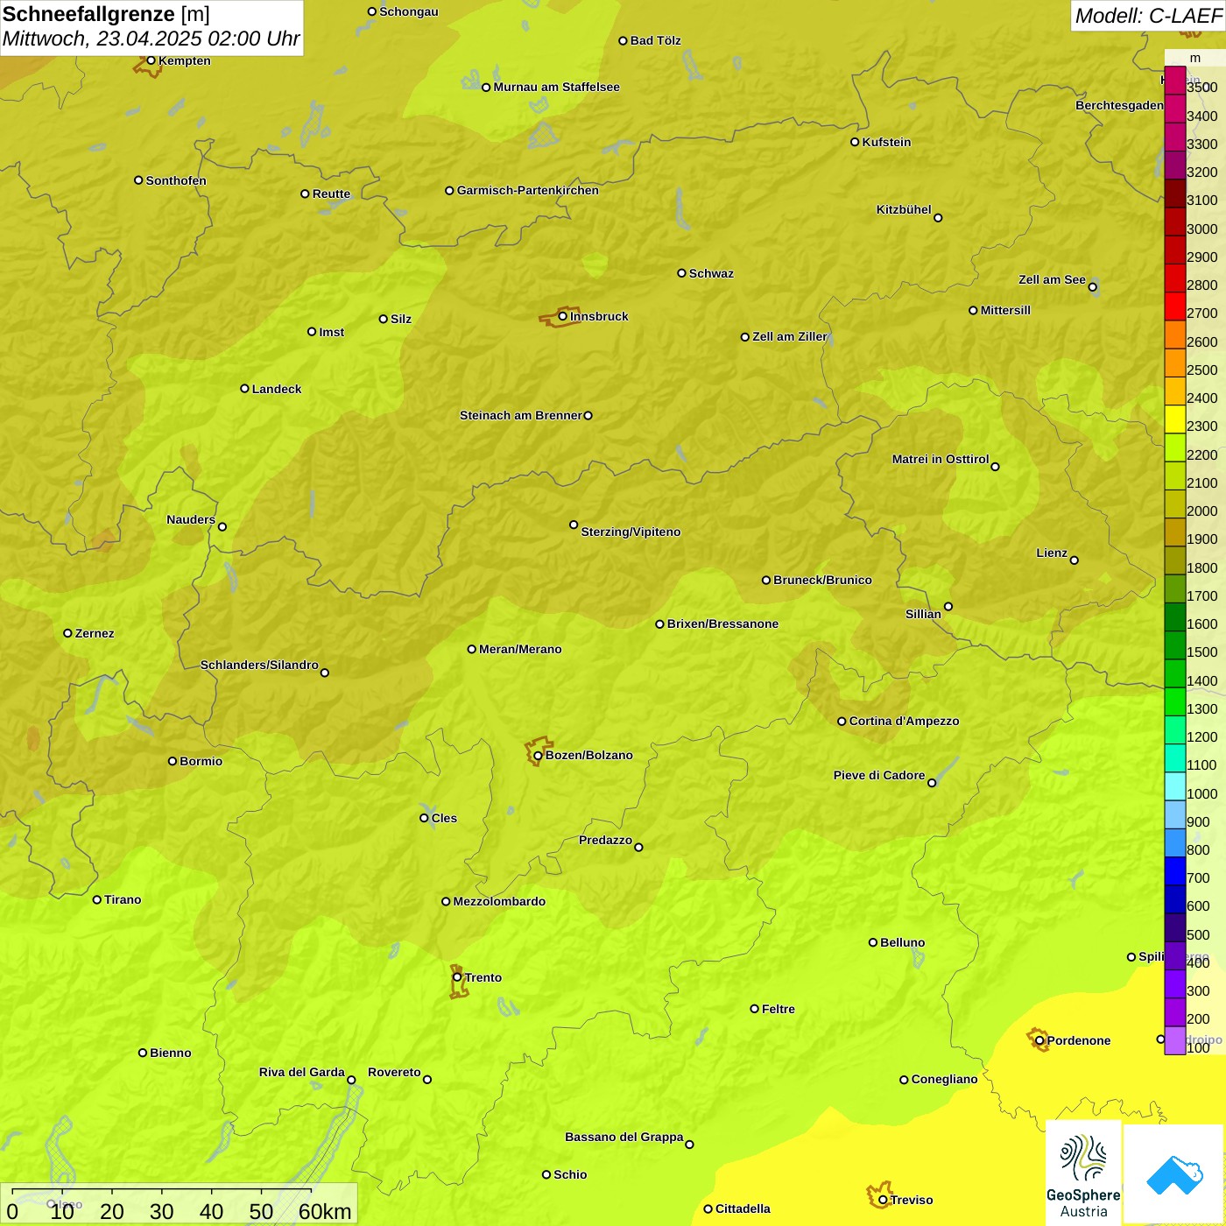Viewport: 1226px width, 1226px height.
Task: Click the 100 m violet legend swatch
Action: tap(1175, 1040)
